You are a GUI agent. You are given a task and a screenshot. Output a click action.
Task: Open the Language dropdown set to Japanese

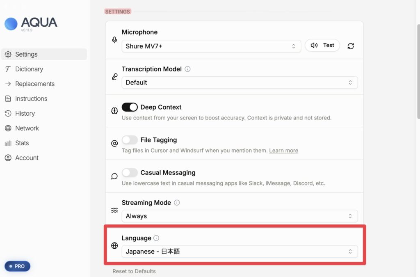click(x=240, y=252)
